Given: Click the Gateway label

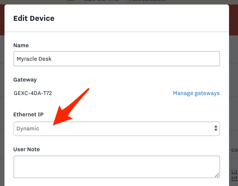Looking at the screenshot, I should coord(25,80).
